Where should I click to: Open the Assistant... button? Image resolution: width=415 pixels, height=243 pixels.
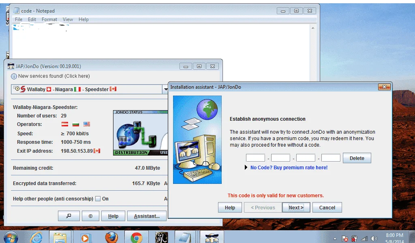[147, 216]
